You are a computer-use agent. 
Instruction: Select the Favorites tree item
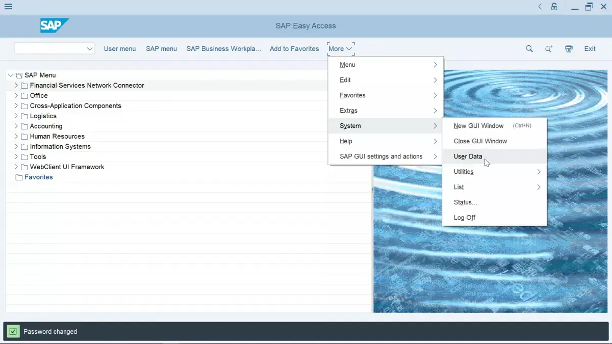pos(39,177)
